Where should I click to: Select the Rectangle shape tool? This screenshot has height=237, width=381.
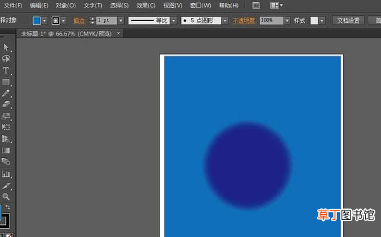pyautogui.click(x=6, y=82)
